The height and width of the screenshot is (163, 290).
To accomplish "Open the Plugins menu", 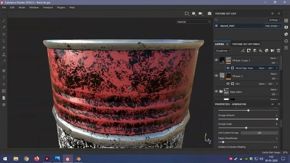I will (x=61, y=8).
